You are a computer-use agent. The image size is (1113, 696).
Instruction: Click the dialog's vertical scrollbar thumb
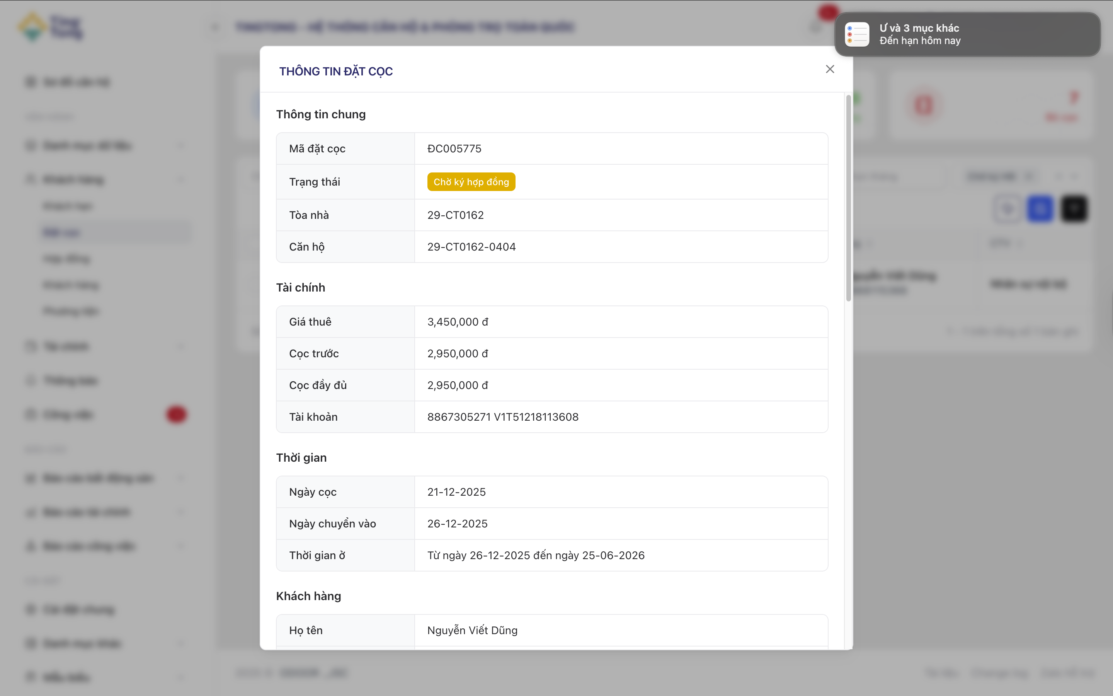(x=848, y=198)
